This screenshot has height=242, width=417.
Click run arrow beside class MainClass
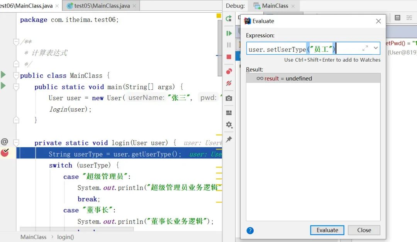(x=3, y=74)
